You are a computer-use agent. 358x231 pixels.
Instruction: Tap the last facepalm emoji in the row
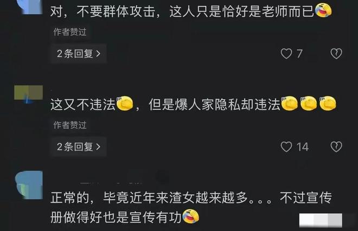pyautogui.click(x=328, y=104)
